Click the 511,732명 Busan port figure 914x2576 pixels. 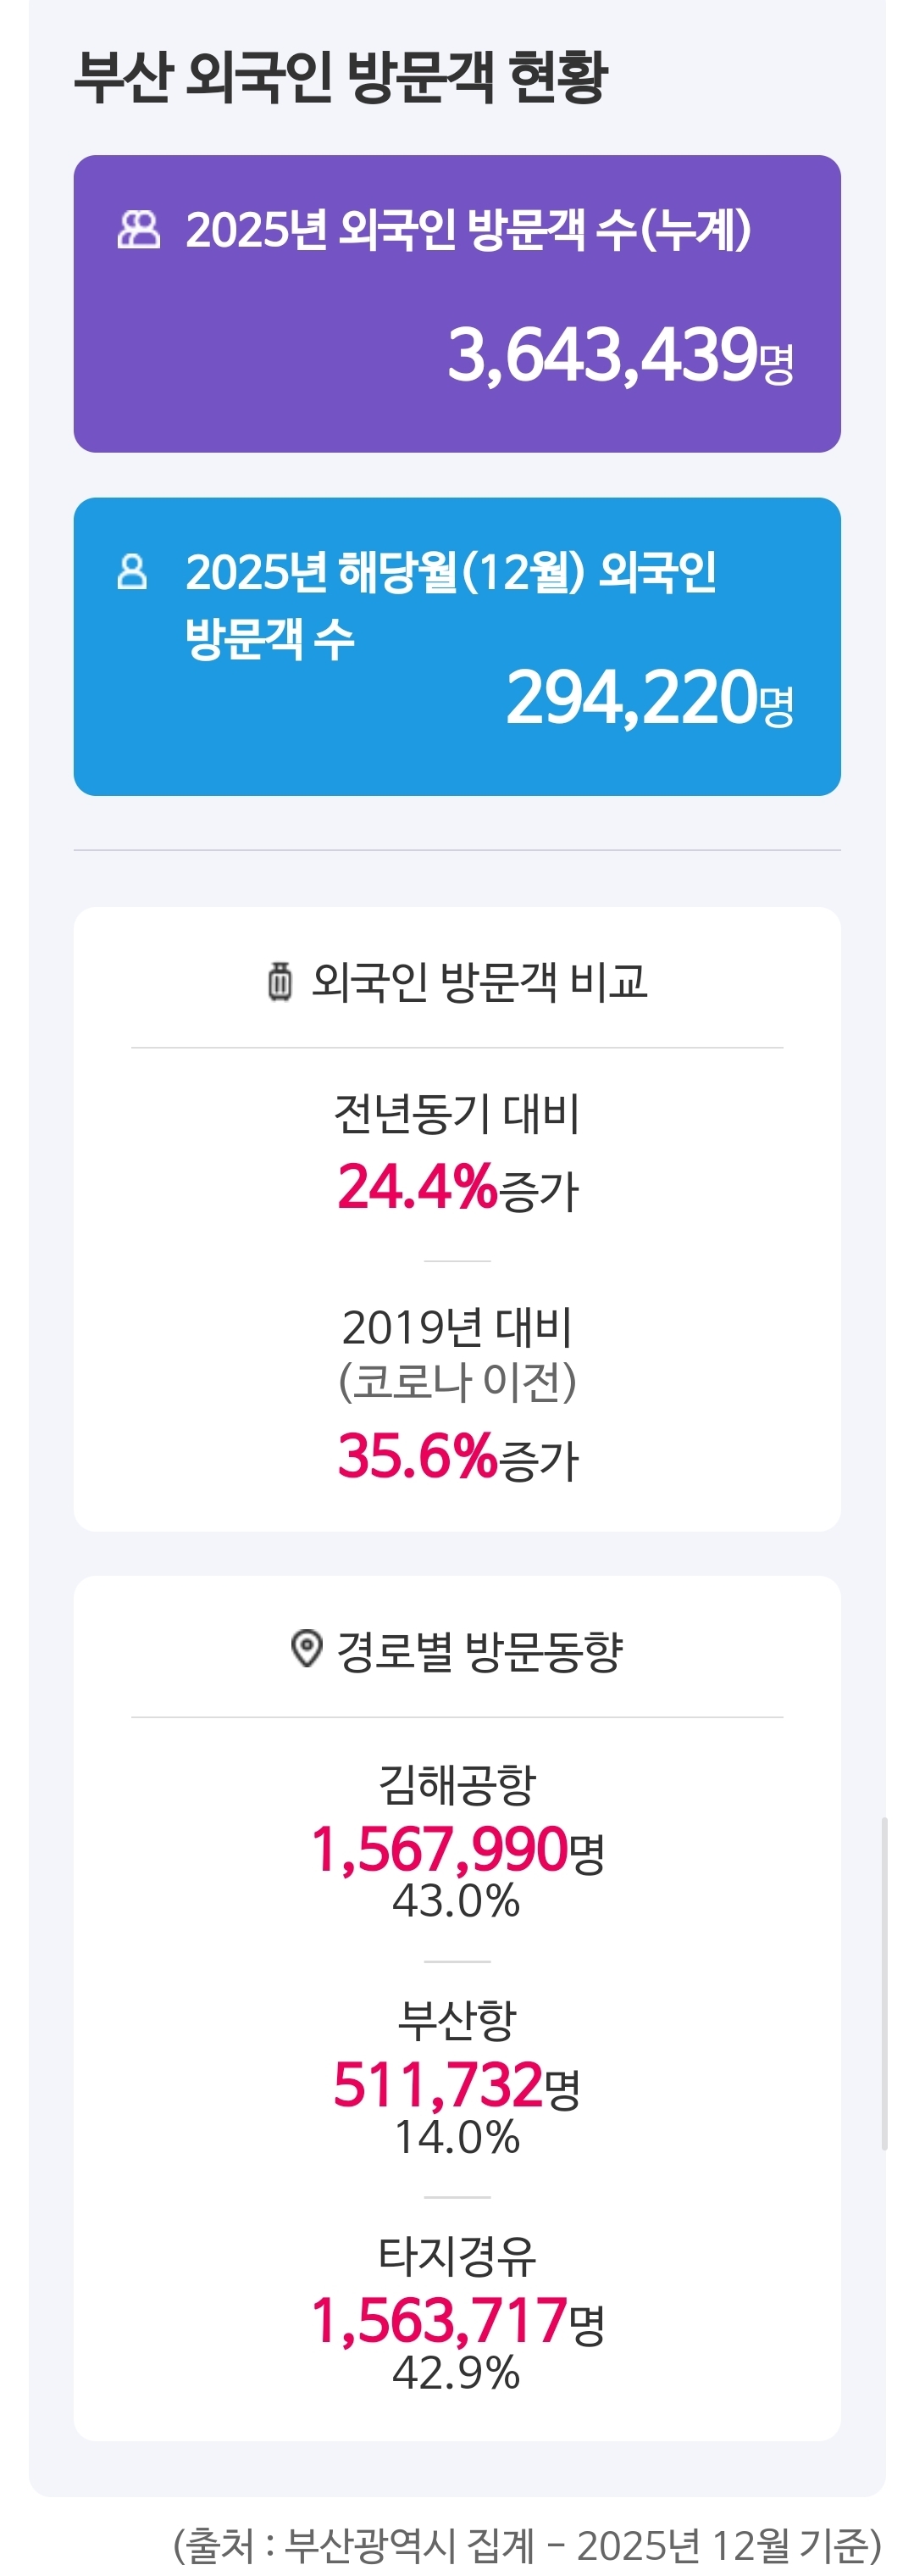(457, 2084)
